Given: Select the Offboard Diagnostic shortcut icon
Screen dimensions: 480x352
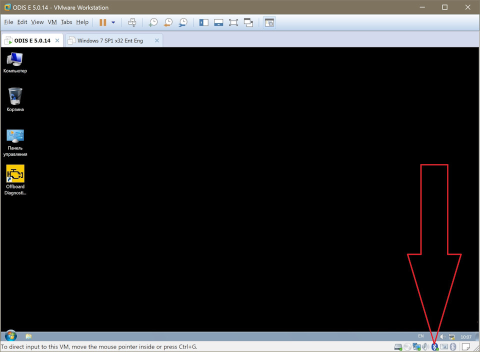Looking at the screenshot, I should 15,180.
